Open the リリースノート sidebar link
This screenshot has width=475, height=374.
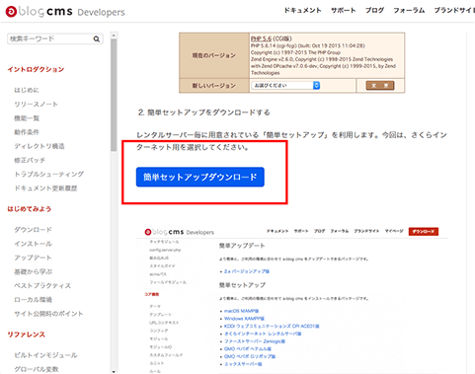pos(36,105)
